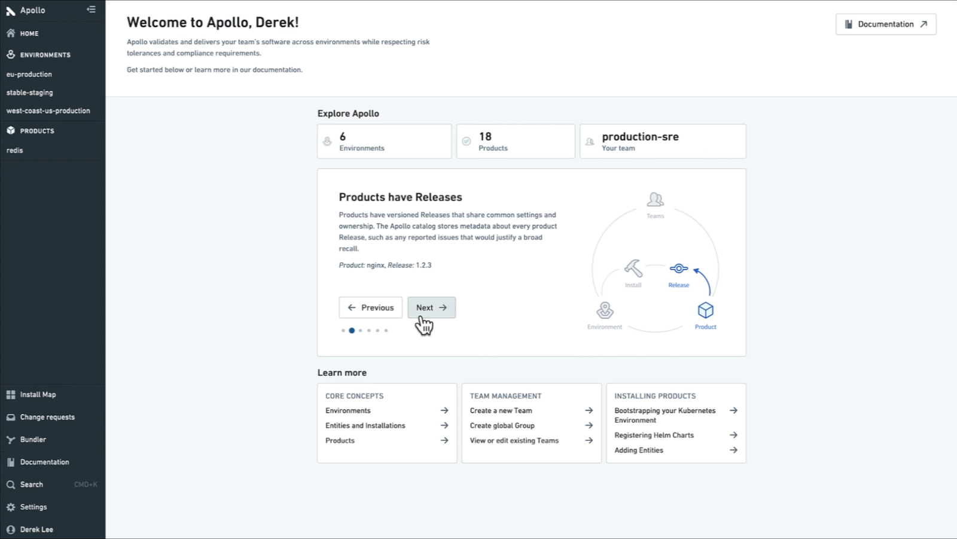Click Previous in the carousel
Screen dimensions: 957x539
[370, 307]
